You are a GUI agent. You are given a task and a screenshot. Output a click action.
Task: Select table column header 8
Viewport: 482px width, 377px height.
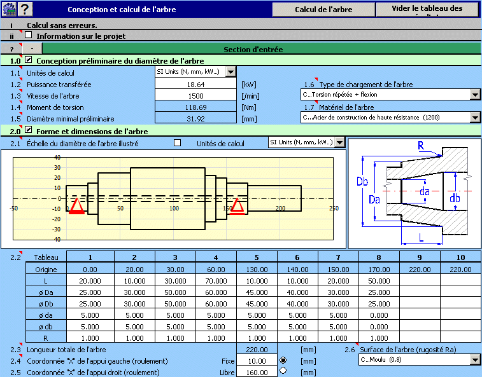pyautogui.click(x=379, y=257)
